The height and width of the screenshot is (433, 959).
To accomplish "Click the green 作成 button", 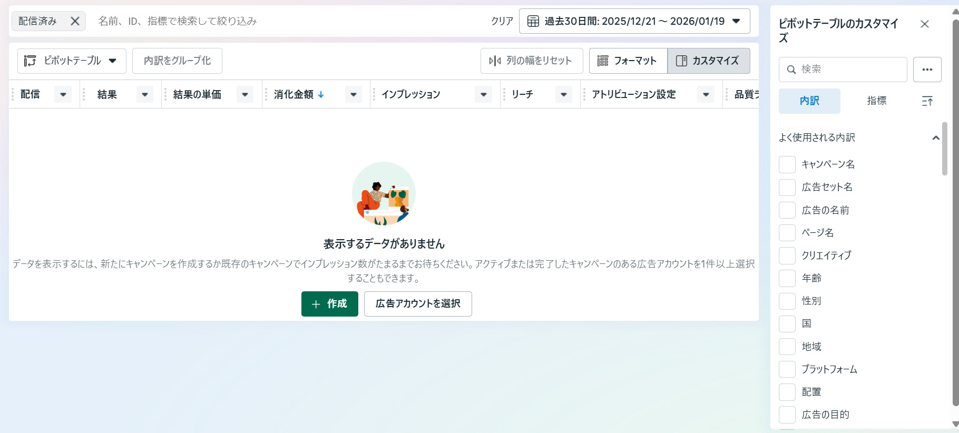I will (329, 304).
